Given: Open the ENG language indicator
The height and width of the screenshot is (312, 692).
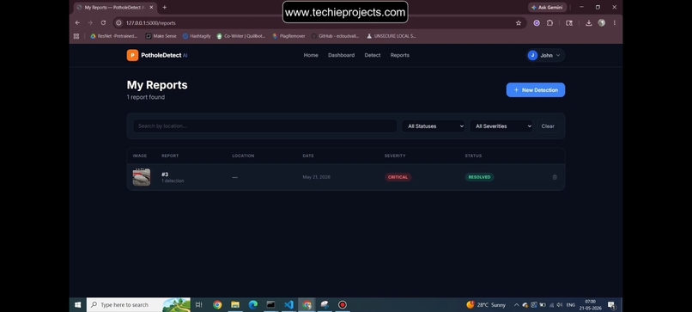Looking at the screenshot, I should click(x=571, y=305).
